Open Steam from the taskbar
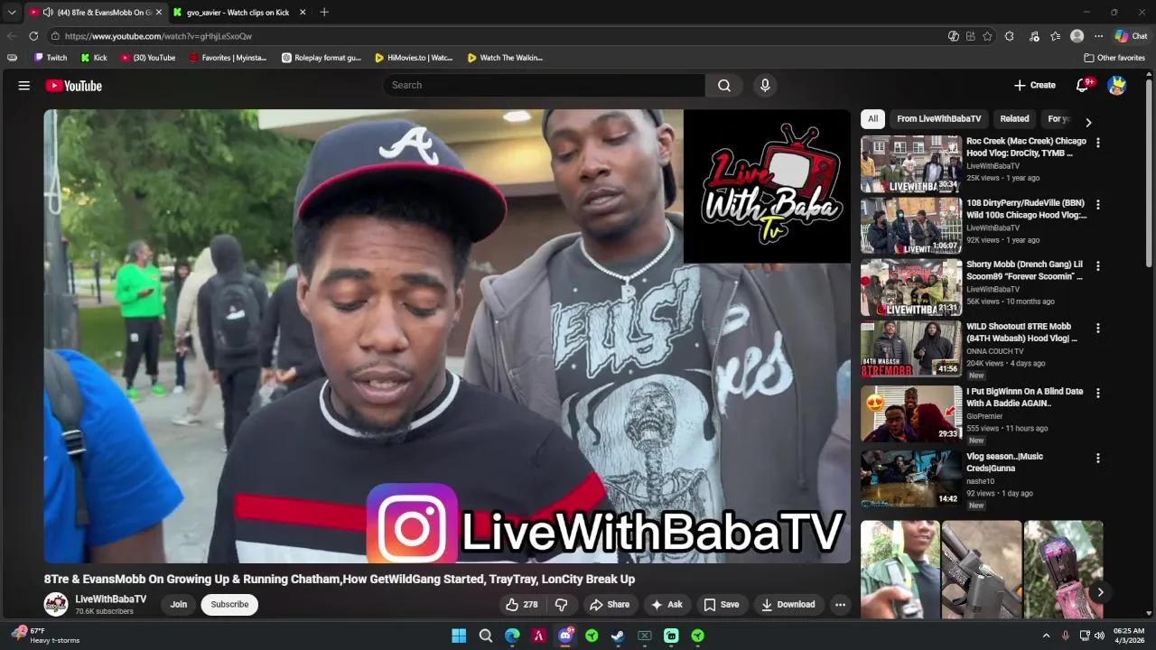 point(618,636)
